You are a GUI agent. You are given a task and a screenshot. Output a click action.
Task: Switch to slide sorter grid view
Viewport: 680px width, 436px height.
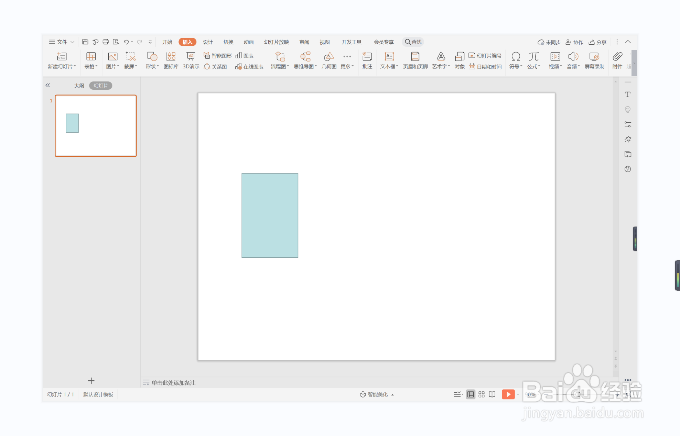[482, 394]
